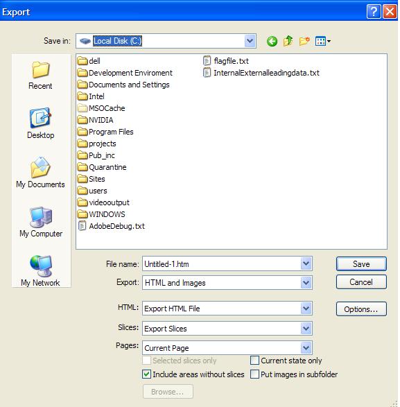Close the Export dialog

point(390,12)
